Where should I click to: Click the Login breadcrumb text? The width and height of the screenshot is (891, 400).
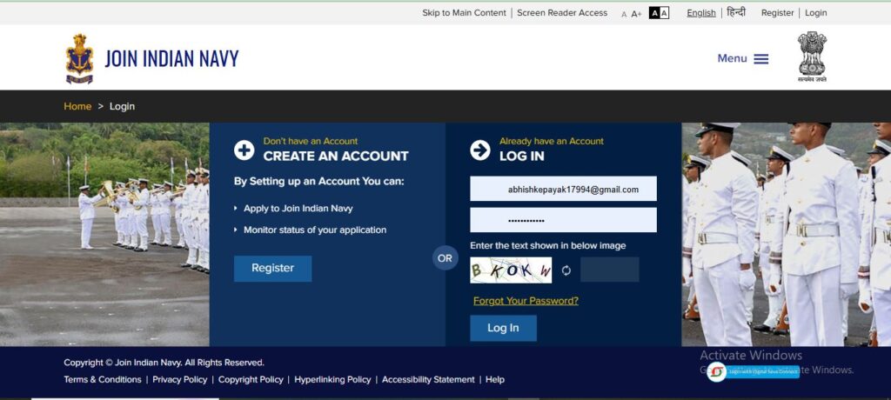(122, 106)
